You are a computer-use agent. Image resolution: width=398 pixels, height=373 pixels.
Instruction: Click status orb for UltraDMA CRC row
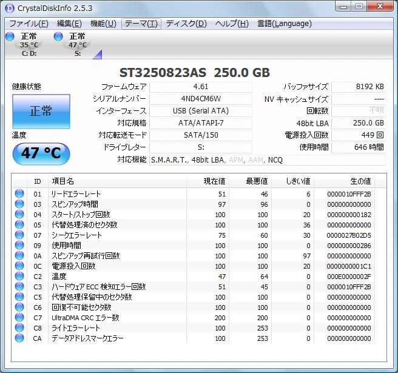pyautogui.click(x=19, y=318)
